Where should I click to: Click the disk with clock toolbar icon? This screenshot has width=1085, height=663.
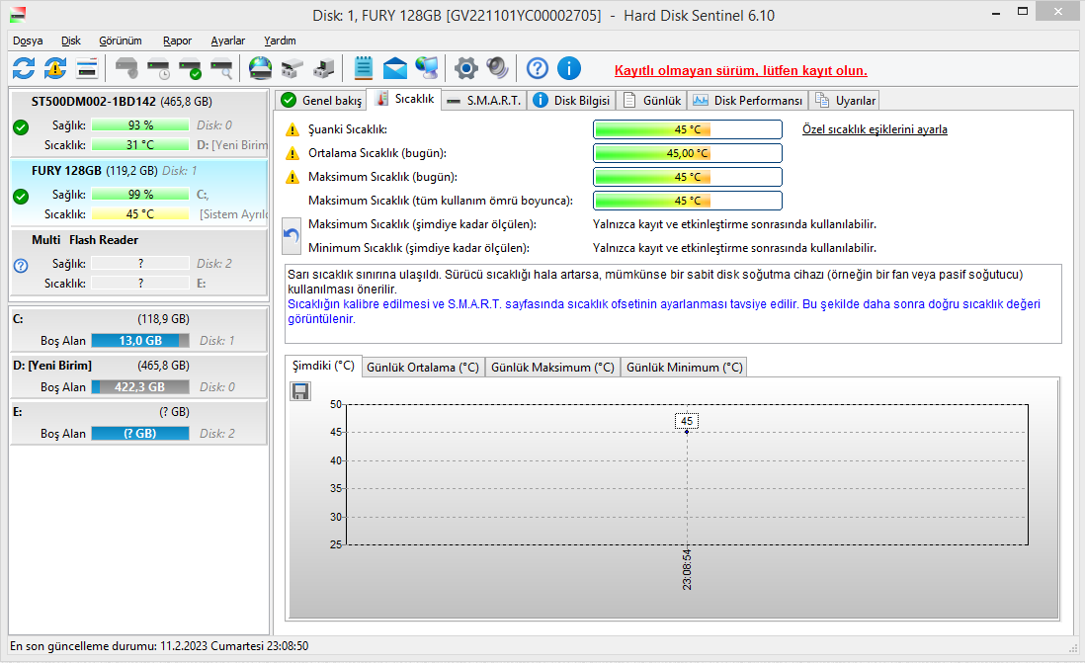coord(158,68)
